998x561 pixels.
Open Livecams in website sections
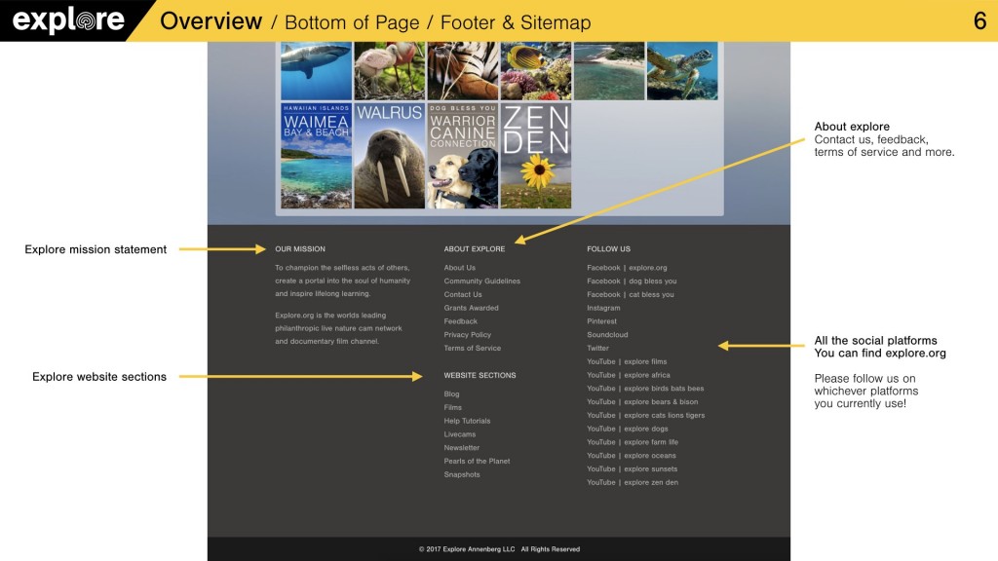point(460,434)
